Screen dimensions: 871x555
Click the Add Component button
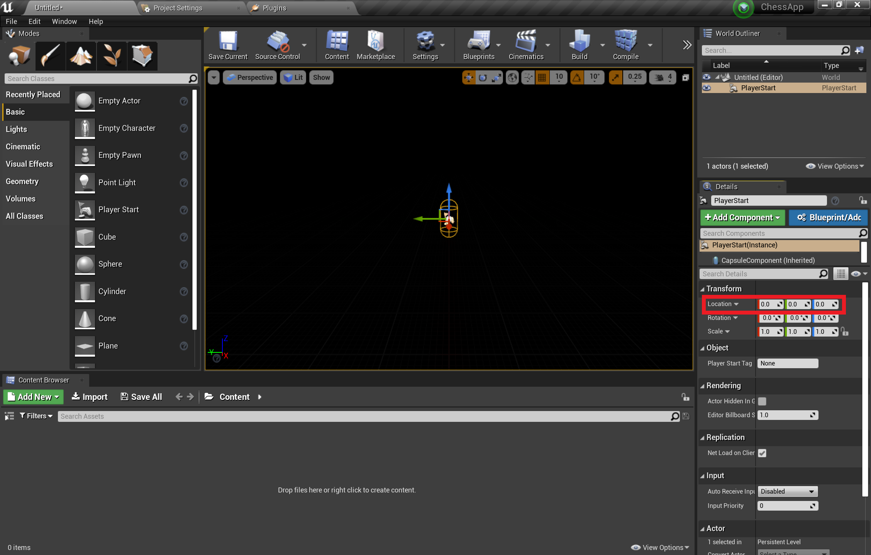(741, 217)
